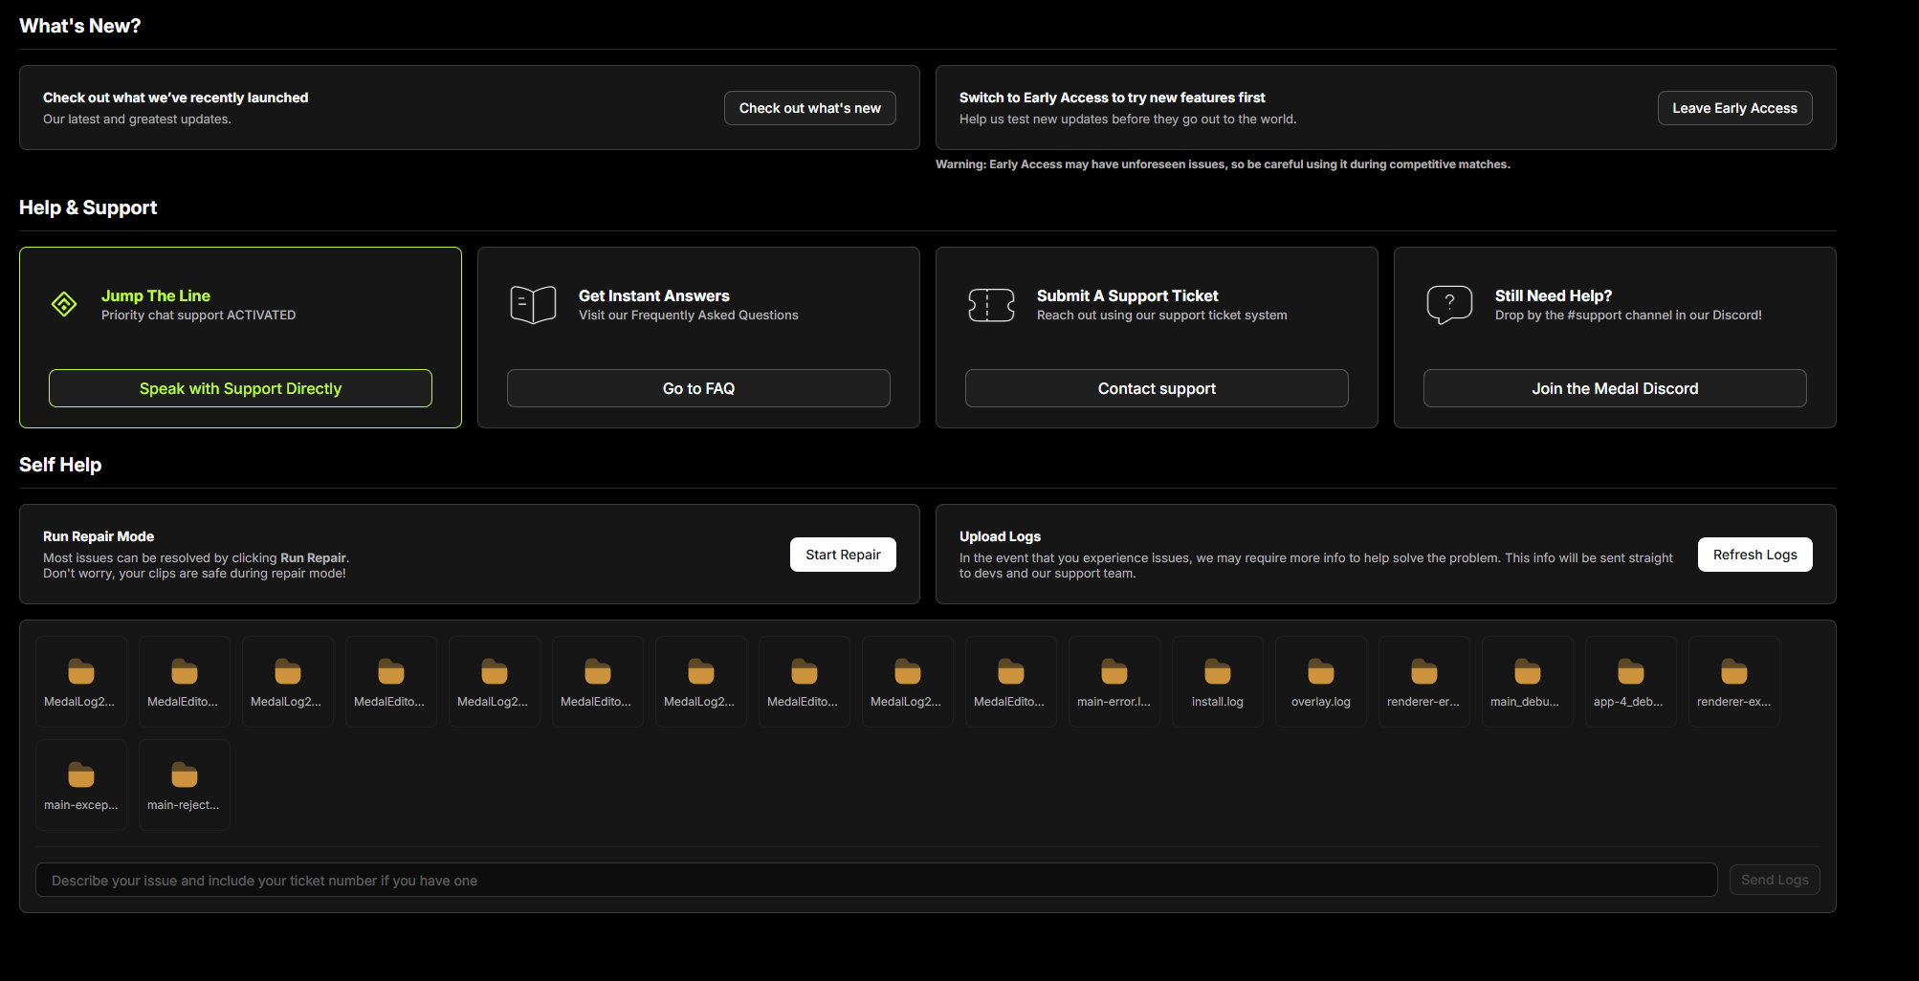The height and width of the screenshot is (981, 1919).
Task: Click Join the Medal Discord
Action: 1615,388
